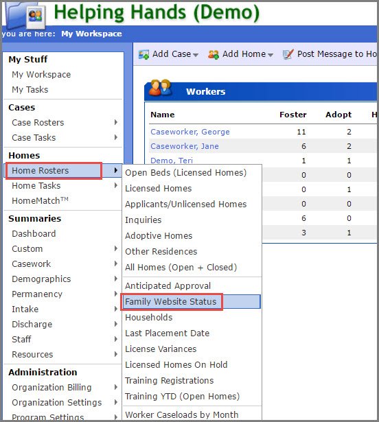Choose Open Beds (Licensed Homes)
Screen dimensions: 379x422
tap(186, 173)
